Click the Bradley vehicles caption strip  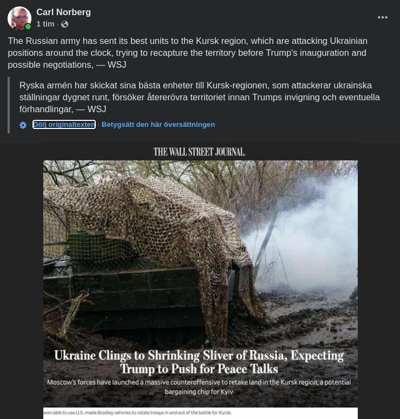200,413
